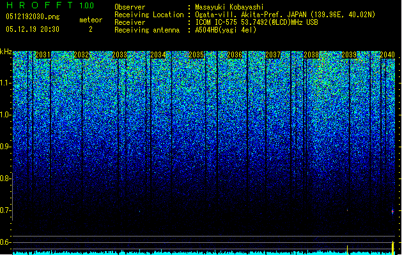Click the 2039 time marker
The width and height of the screenshot is (402, 255).
349,55
